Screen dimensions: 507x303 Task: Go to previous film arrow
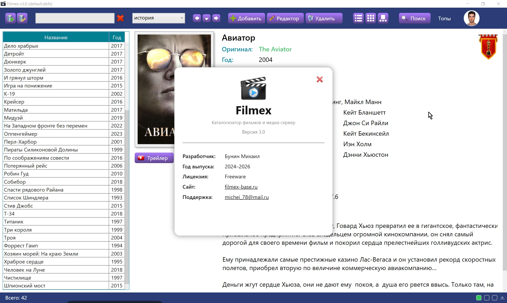point(197,18)
